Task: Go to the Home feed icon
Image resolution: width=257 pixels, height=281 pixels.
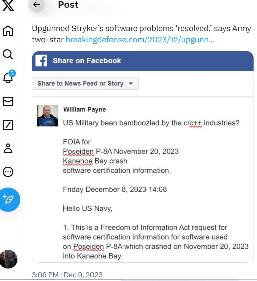Action: pyautogui.click(x=8, y=31)
